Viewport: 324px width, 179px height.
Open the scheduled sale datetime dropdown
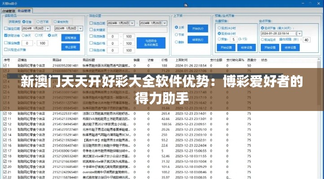300,34
